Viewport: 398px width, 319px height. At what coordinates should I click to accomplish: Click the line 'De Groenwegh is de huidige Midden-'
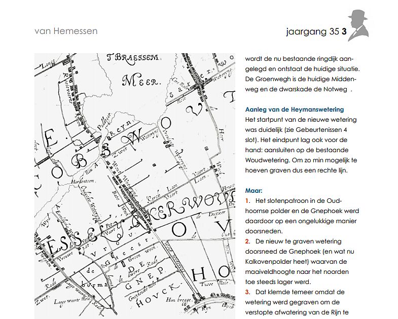click(301, 79)
